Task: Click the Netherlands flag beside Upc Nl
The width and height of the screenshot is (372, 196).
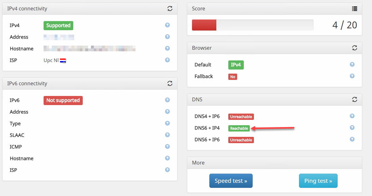Action: [x=63, y=60]
